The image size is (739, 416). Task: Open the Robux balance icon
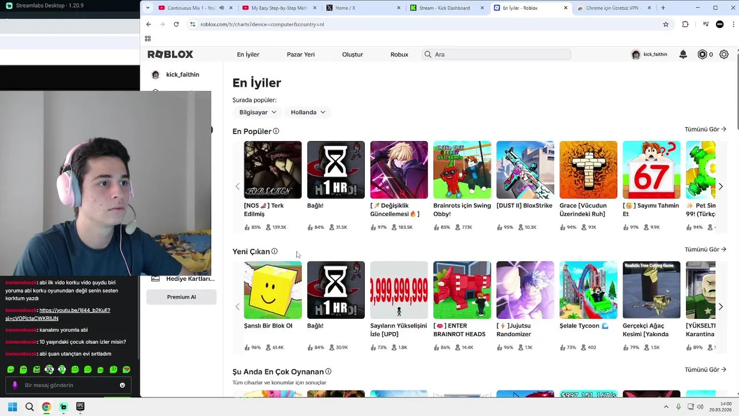click(x=702, y=54)
